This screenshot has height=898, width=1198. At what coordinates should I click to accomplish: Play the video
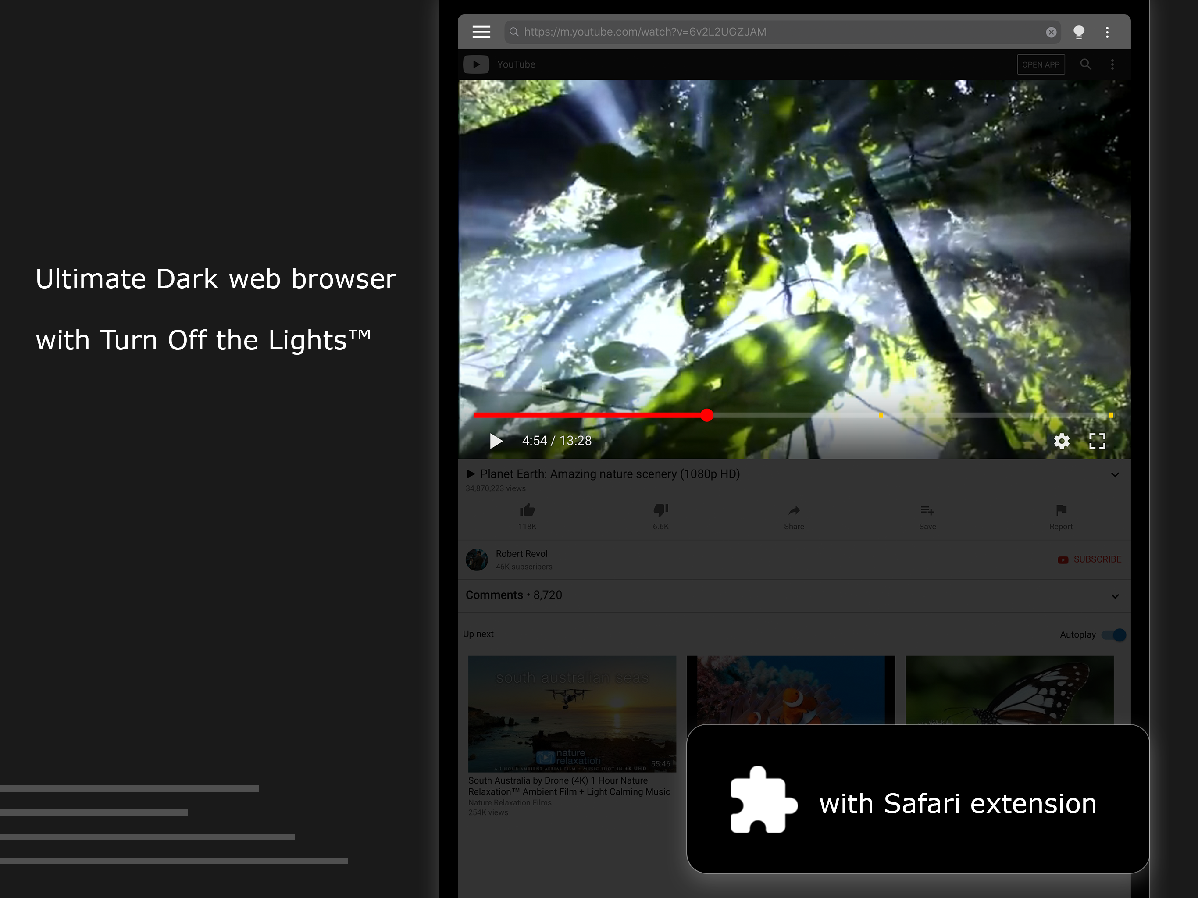click(496, 441)
